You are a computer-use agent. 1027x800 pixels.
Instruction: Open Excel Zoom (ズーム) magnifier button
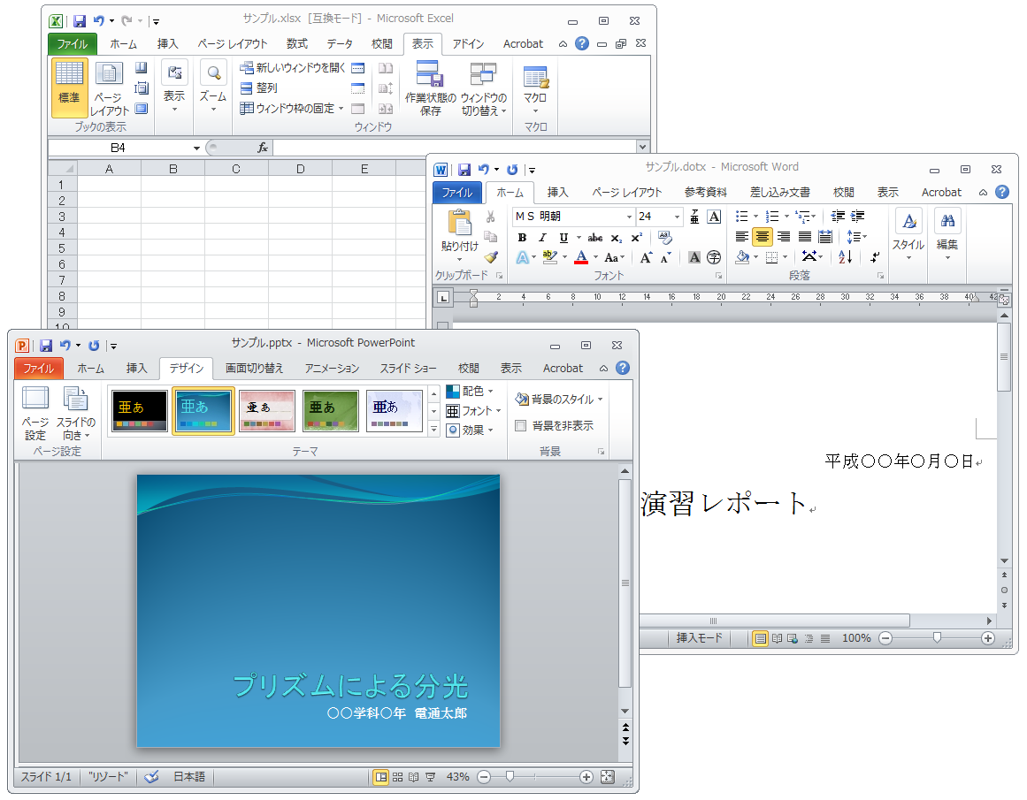(x=213, y=85)
